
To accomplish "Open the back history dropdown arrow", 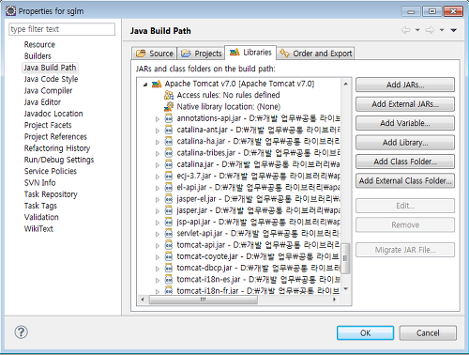I will 417,30.
